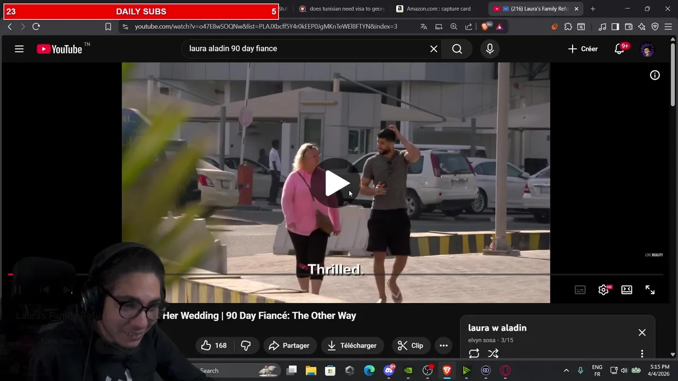Open YouTube notifications bell
Screen dimensions: 678x381
click(x=620, y=49)
